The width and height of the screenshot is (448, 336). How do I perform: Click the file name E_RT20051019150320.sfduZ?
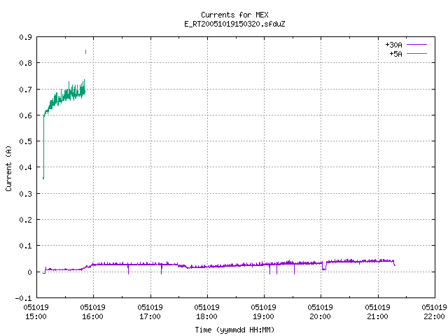[234, 24]
